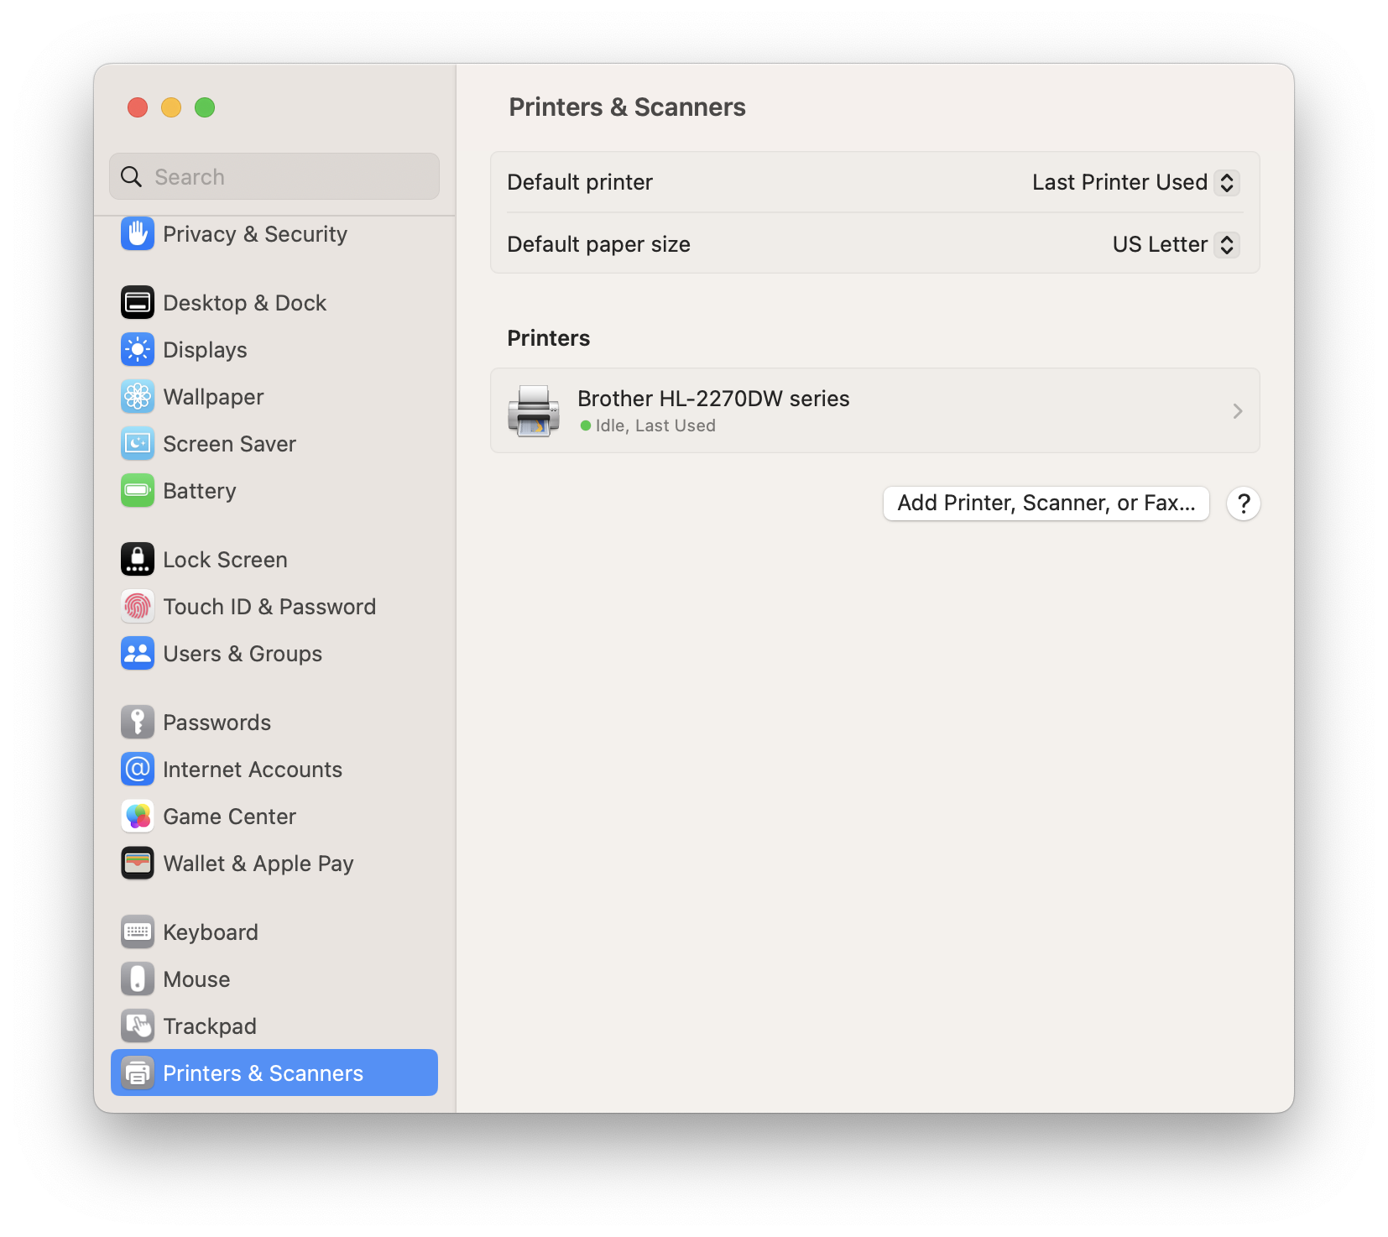Click the Touch ID fingerprint icon
Viewport: 1388px width, 1237px height.
point(138,607)
